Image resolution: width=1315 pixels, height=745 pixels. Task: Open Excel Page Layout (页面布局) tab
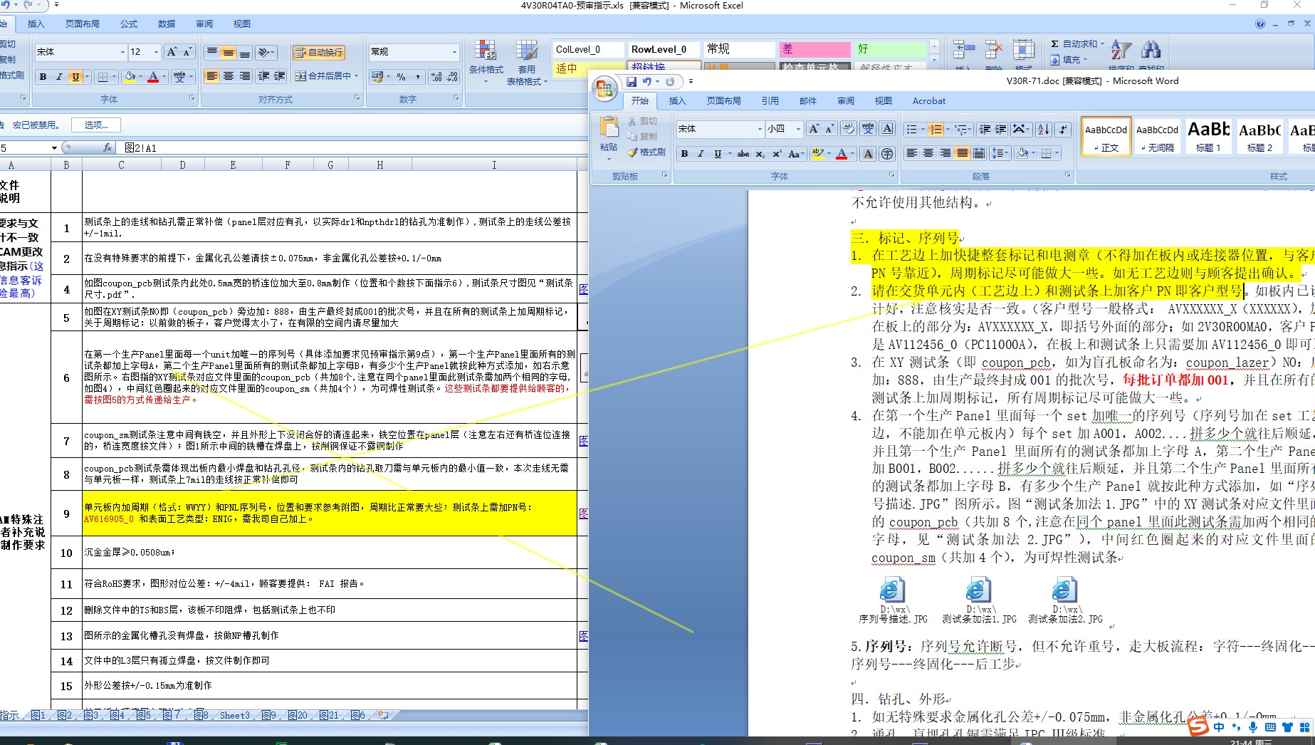coord(83,24)
